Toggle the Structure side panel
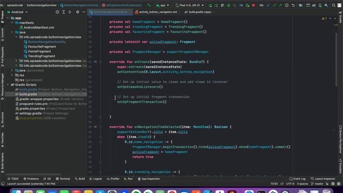Image resolution: width=343 pixels, height=193 pixels. pos(2,120)
